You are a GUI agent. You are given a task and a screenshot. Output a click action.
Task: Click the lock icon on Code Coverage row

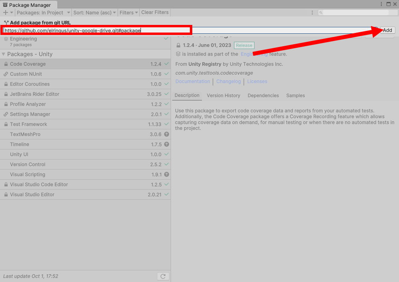click(x=6, y=64)
